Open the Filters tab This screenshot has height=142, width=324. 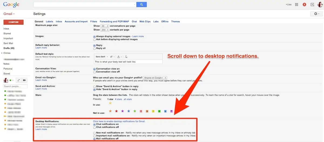coord(94,22)
